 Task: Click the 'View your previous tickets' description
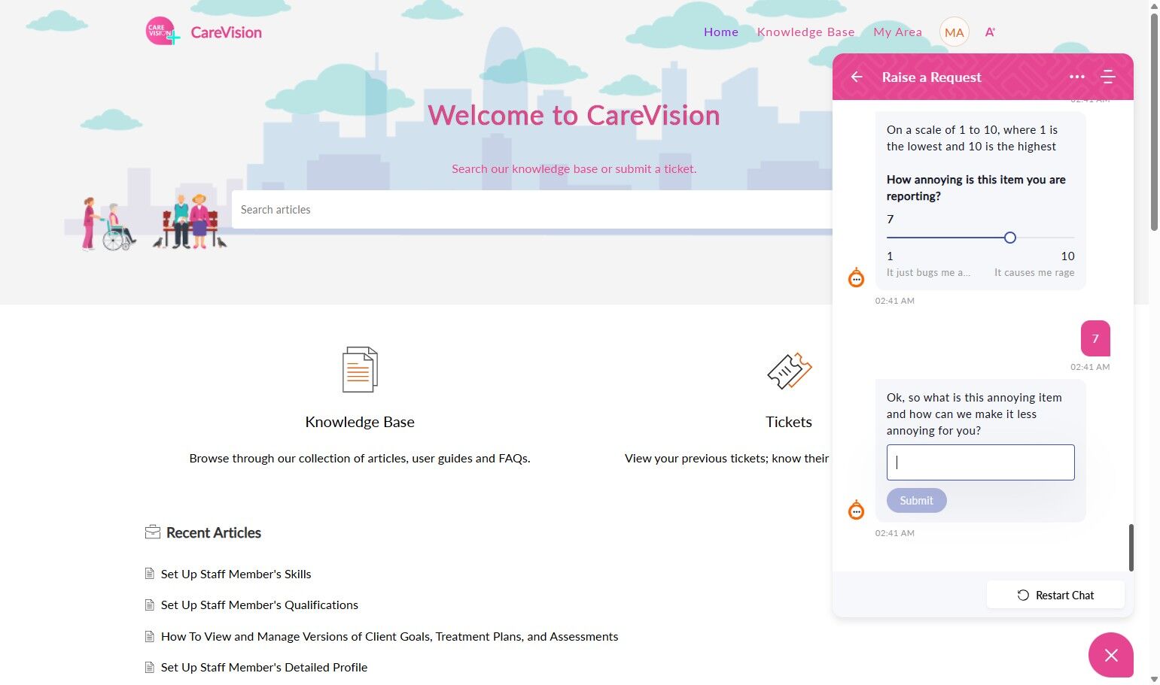coord(727,458)
